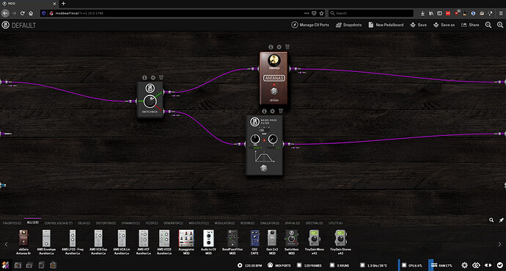The width and height of the screenshot is (506, 271).
Task: Switch to Dynamics plugin tab
Action: pyautogui.click(x=131, y=223)
